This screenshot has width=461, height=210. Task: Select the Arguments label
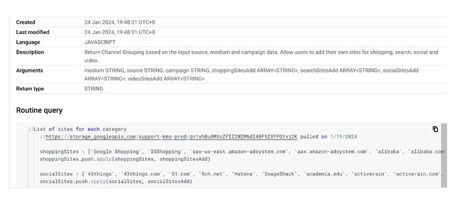coord(30,71)
